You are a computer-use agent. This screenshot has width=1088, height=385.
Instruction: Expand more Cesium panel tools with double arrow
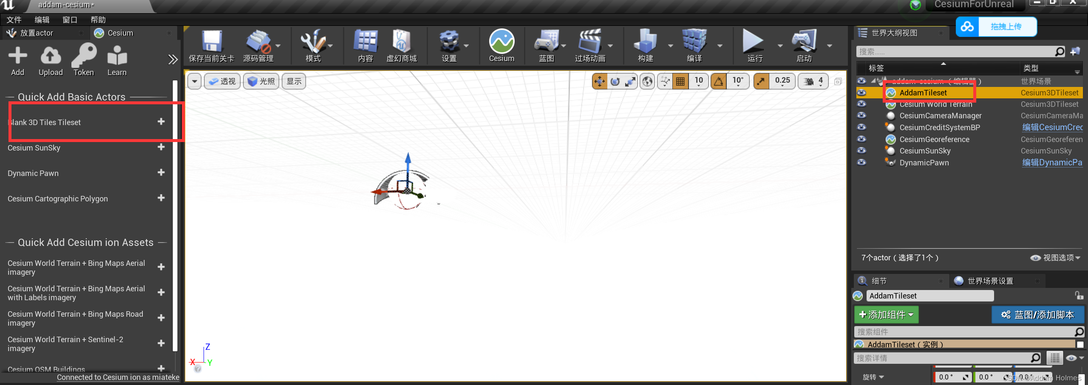click(173, 59)
